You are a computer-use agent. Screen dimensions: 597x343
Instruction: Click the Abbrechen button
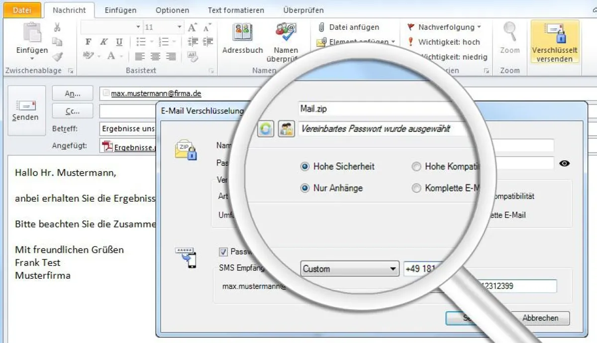(541, 318)
